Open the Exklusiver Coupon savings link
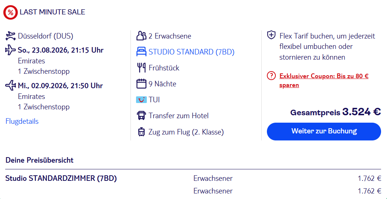The image size is (387, 199). (324, 81)
